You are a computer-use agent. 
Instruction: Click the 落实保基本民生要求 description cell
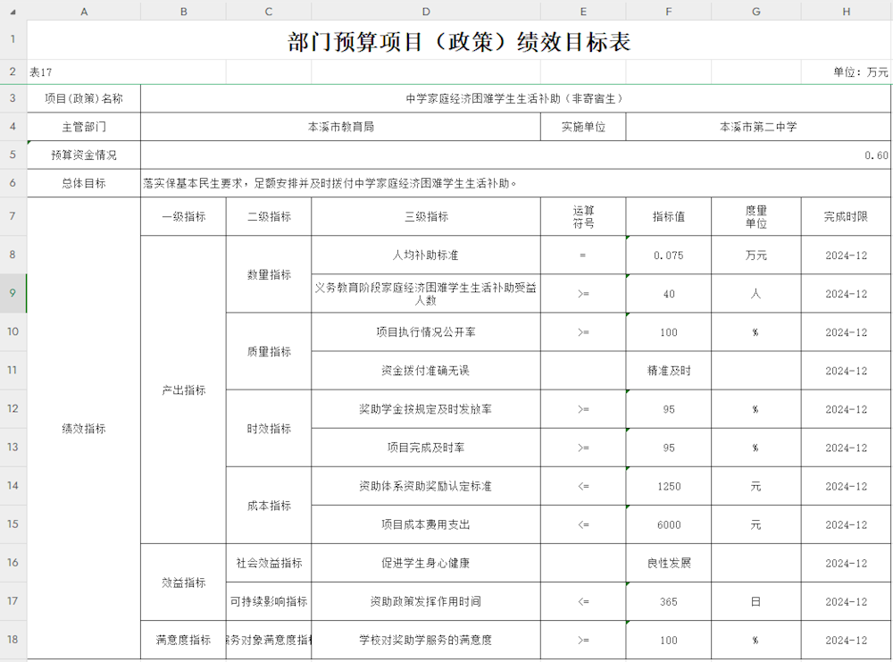515,183
